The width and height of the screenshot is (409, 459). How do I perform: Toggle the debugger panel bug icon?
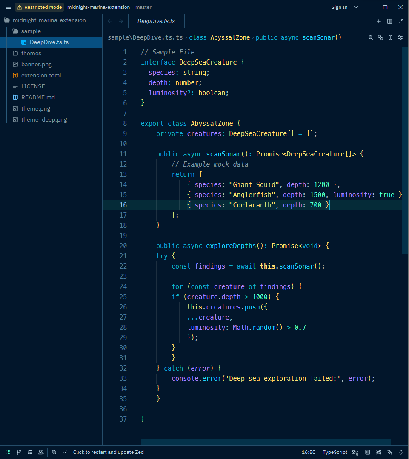379,452
